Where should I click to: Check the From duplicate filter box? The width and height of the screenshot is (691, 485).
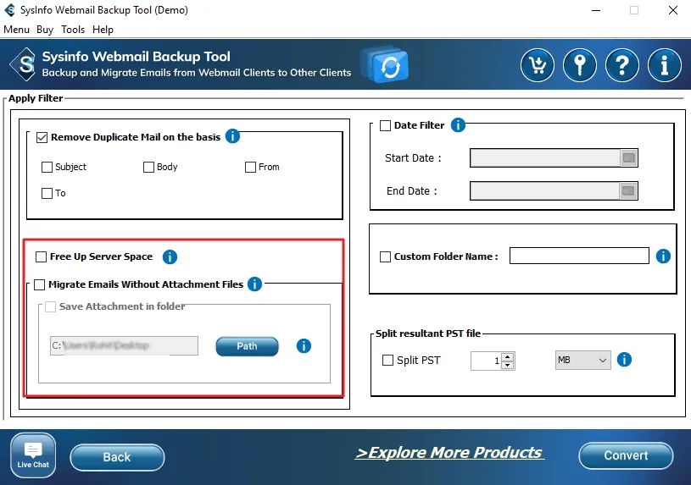coord(250,168)
